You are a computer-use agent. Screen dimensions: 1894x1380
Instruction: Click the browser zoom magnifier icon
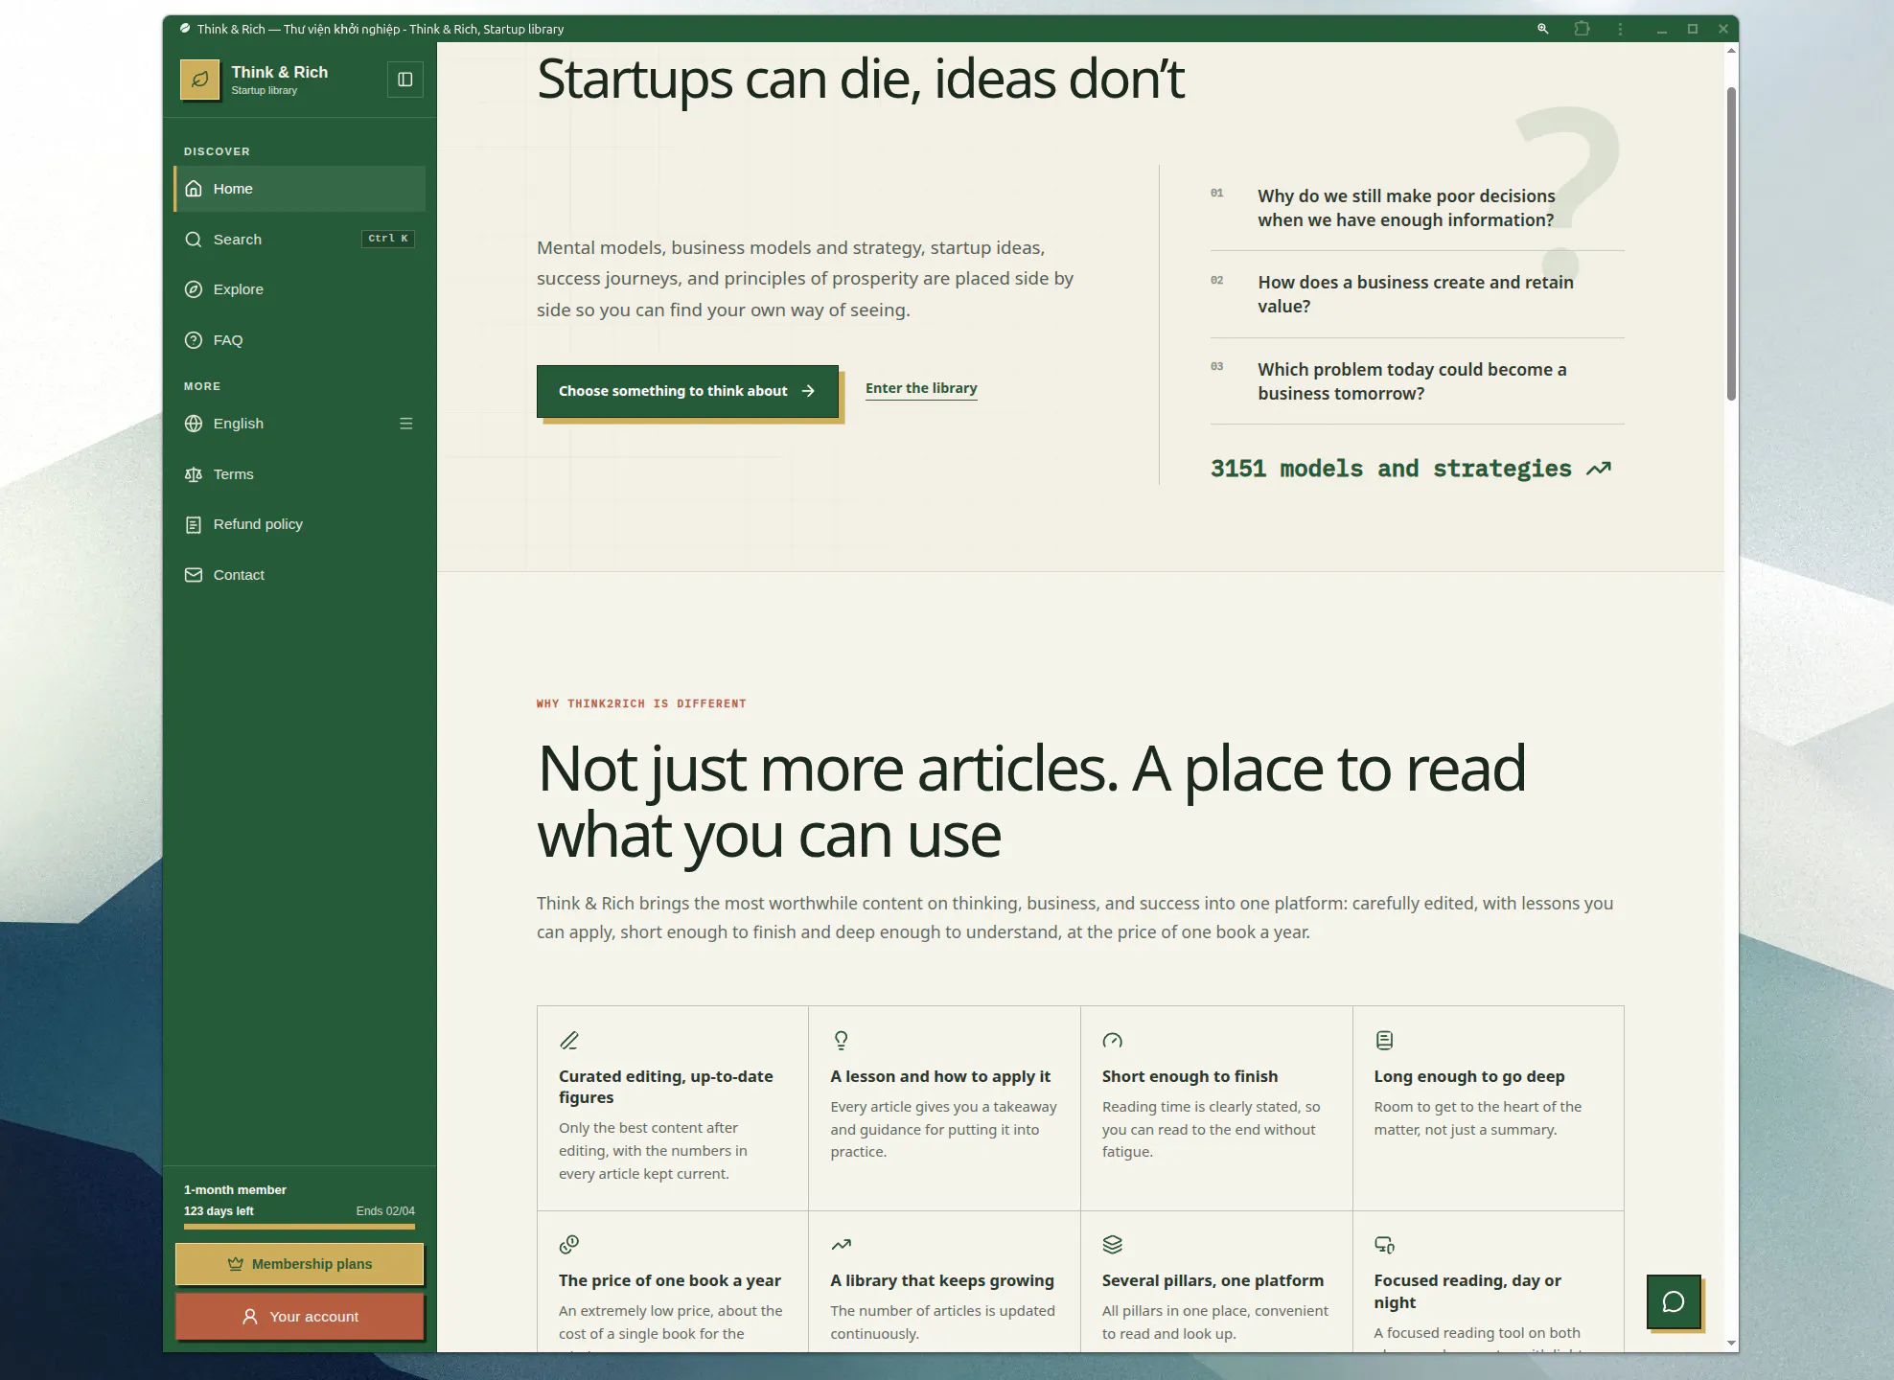coord(1543,29)
